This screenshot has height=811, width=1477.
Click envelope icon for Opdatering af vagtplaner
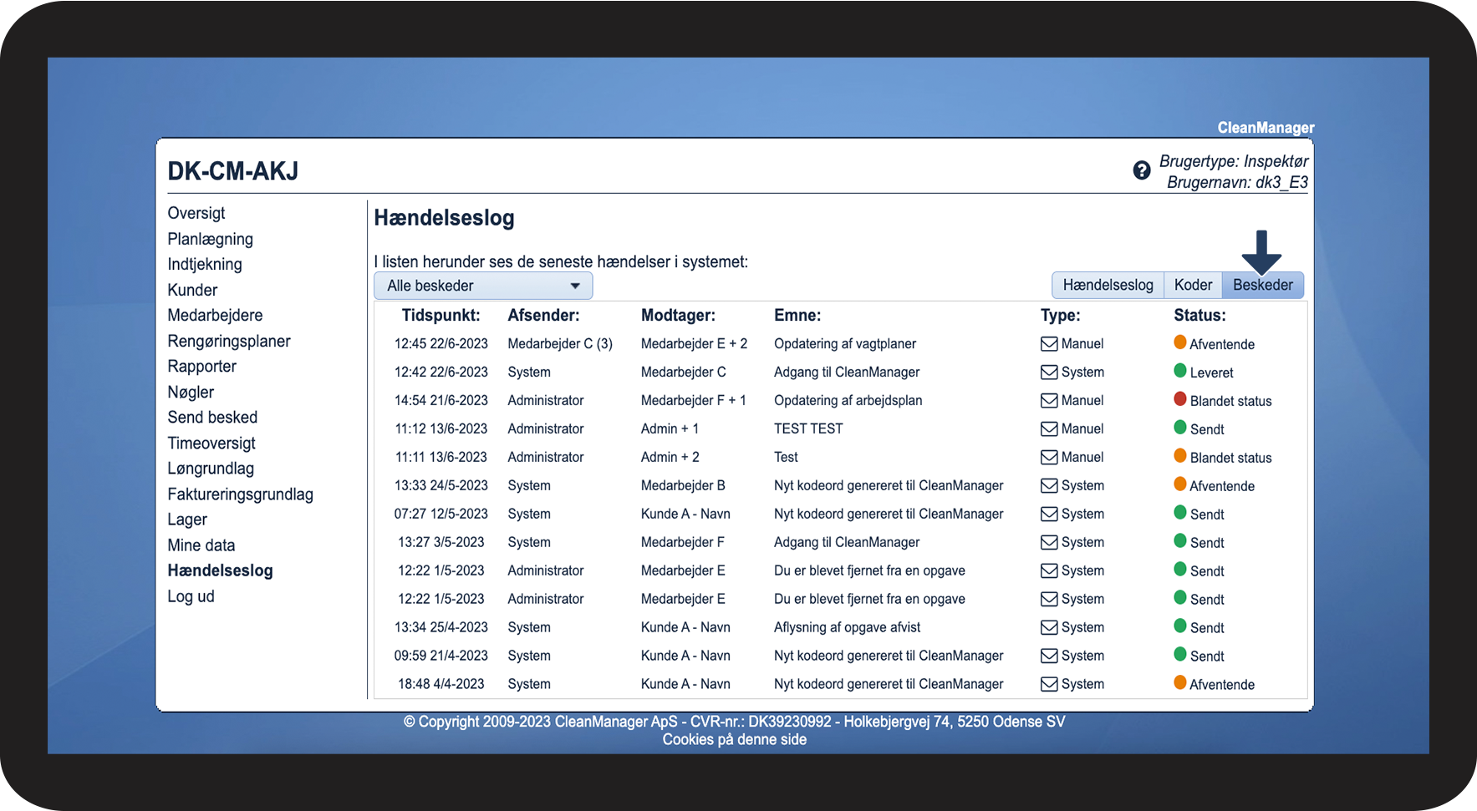(1049, 343)
